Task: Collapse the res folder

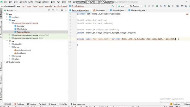Action: click(x=7, y=41)
